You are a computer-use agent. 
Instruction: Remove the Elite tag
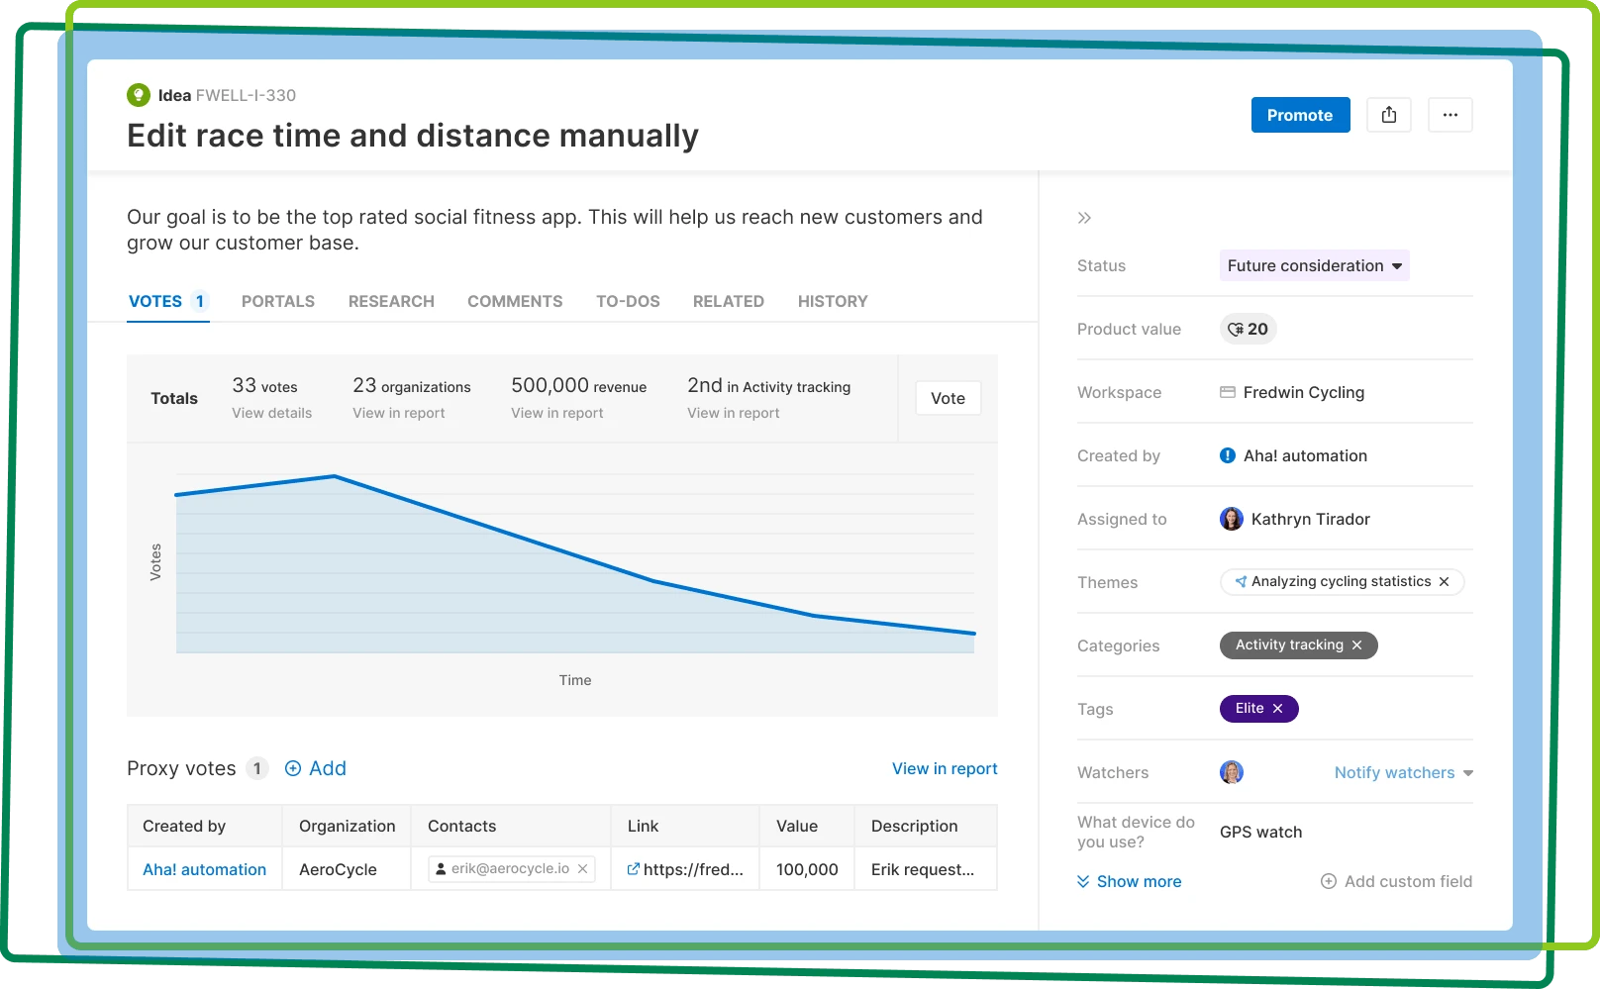pyautogui.click(x=1278, y=709)
